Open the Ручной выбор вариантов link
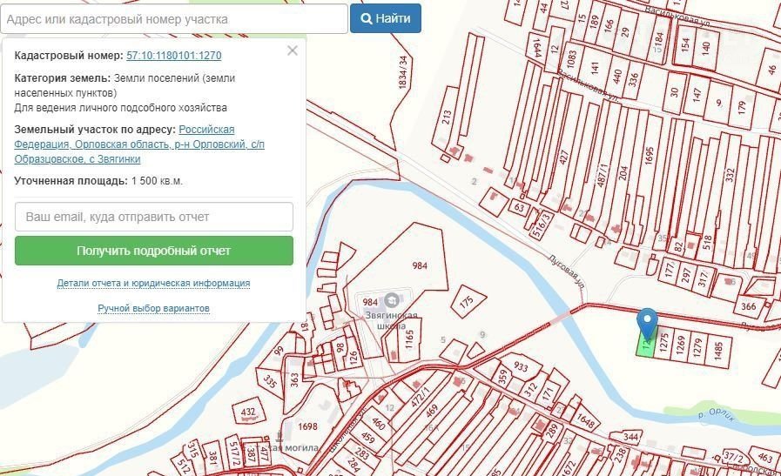 [x=154, y=308]
